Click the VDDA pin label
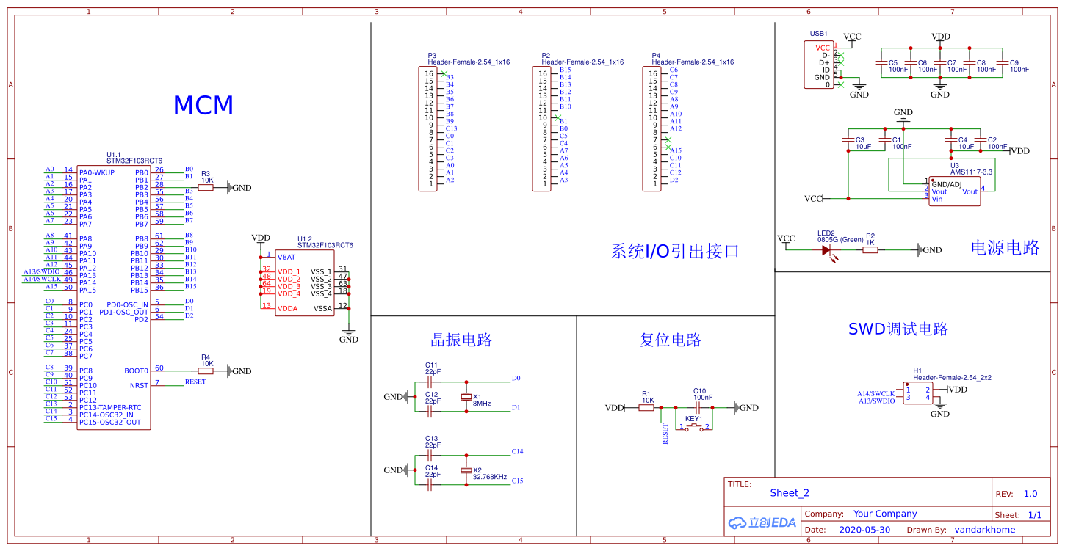 click(287, 308)
